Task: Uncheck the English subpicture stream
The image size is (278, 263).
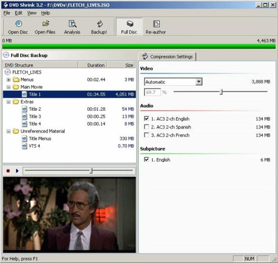Action: coord(146,160)
